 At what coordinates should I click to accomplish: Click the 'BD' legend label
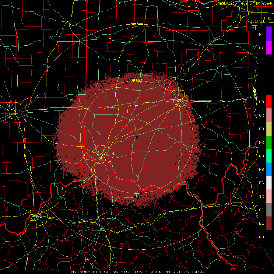click(x=262, y=129)
